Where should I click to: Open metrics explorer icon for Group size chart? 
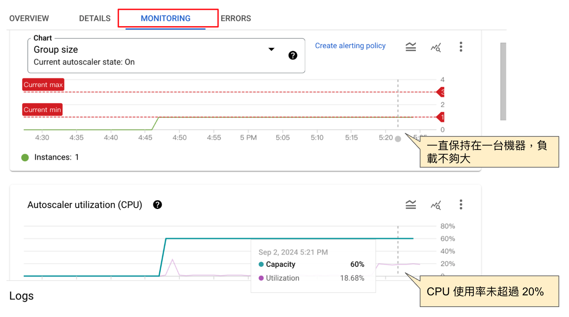[x=435, y=47]
